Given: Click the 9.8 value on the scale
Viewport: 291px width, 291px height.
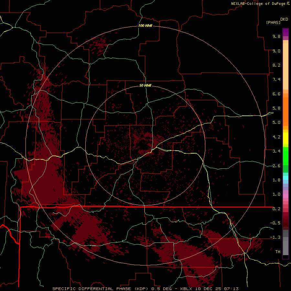Looking at the screenshot, I should 276,36.
